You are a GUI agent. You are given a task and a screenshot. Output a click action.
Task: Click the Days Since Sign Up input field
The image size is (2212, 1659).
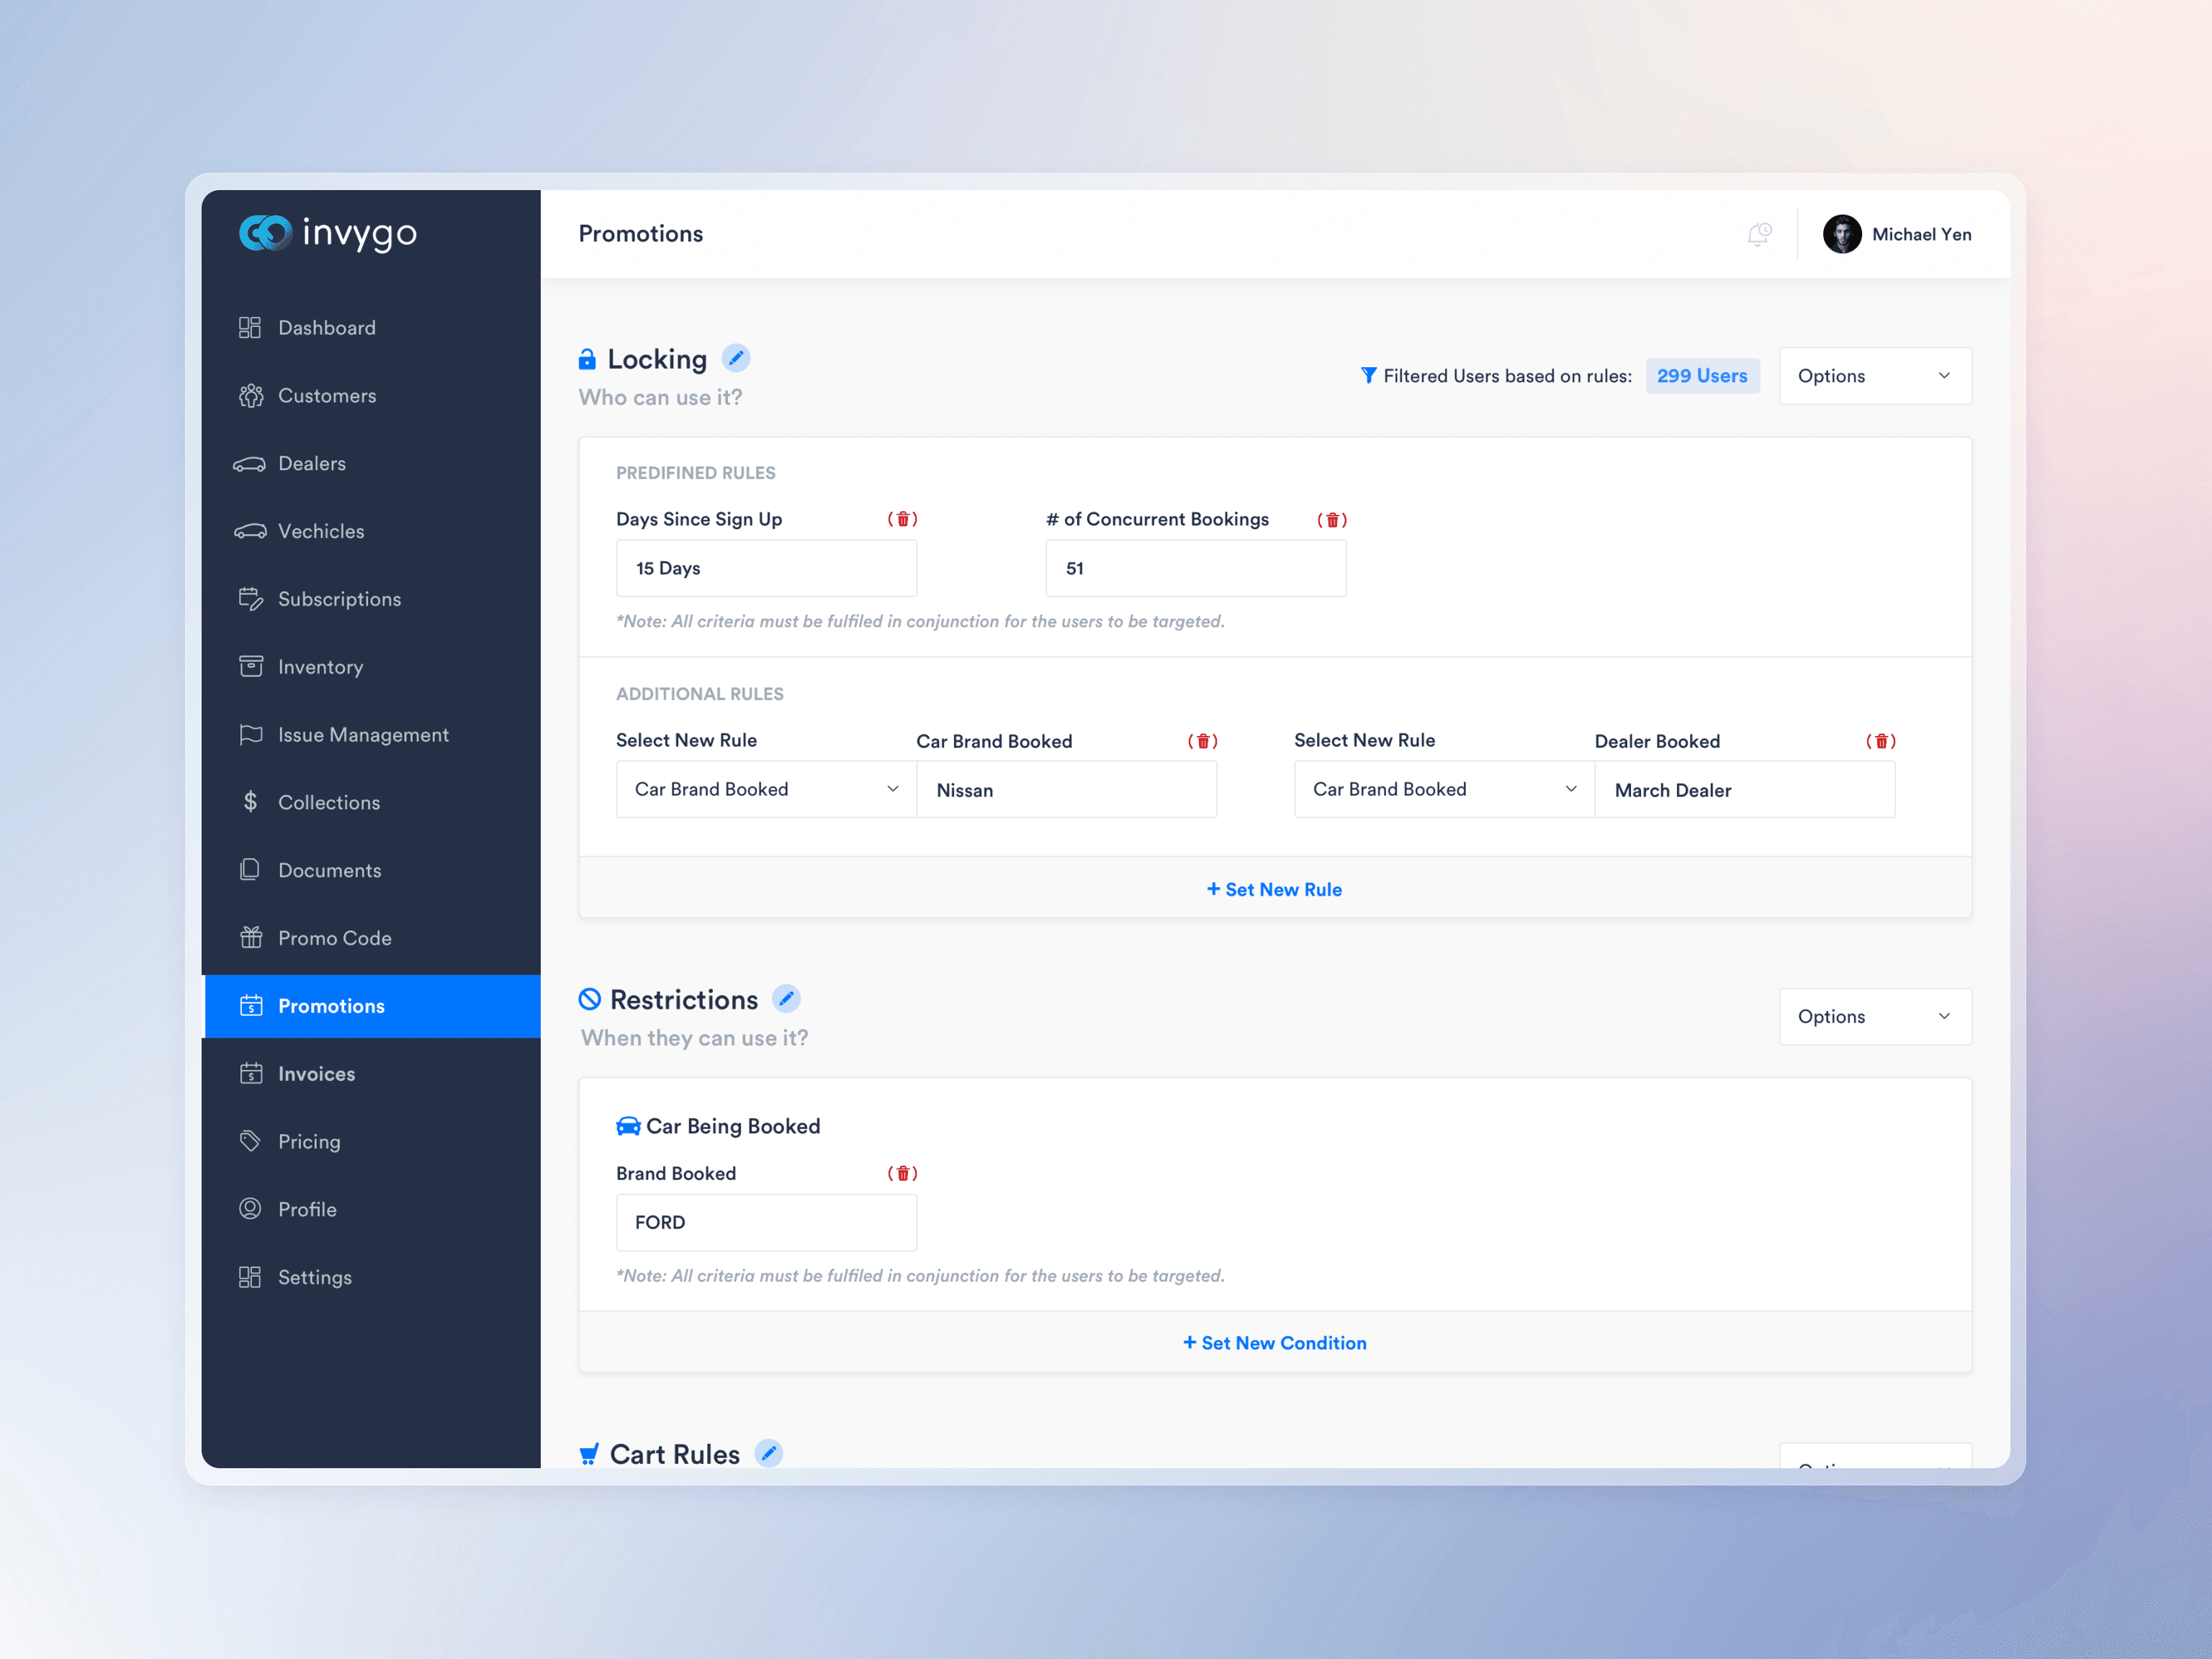(x=766, y=568)
